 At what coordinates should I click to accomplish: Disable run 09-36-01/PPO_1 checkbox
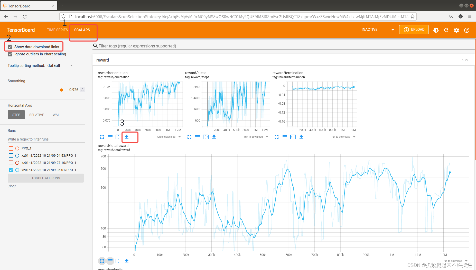click(x=11, y=170)
